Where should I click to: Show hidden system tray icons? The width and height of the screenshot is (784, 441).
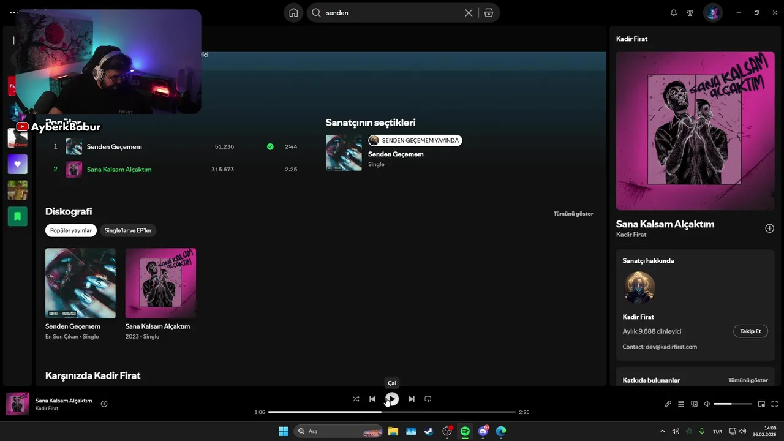click(662, 431)
